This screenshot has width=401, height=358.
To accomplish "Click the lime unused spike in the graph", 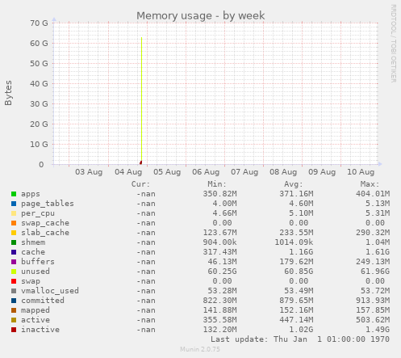I will click(141, 99).
